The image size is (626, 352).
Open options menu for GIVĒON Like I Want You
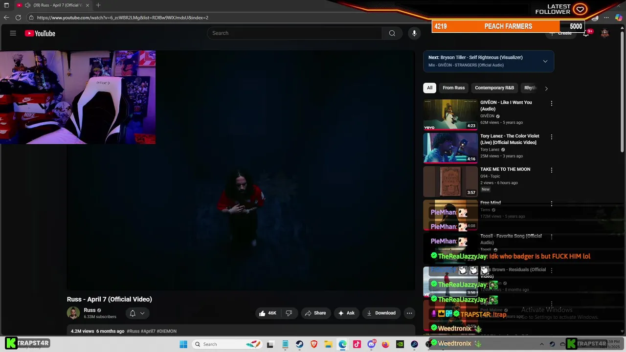pos(552,104)
